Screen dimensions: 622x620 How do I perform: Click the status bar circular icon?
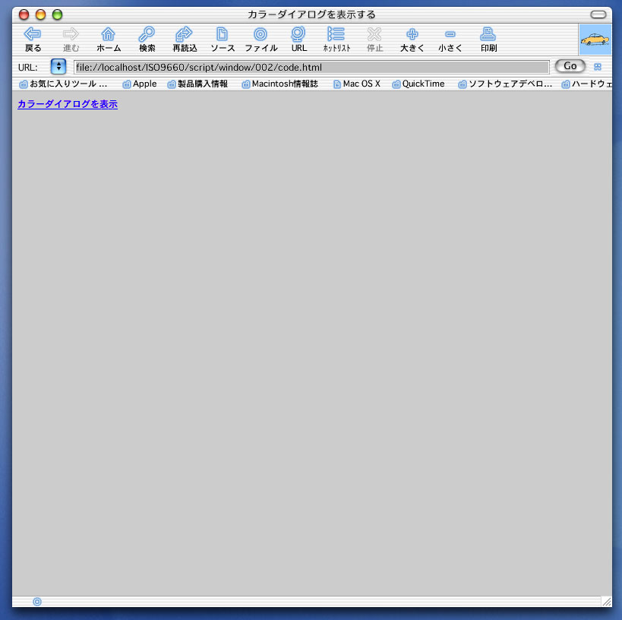tap(37, 602)
